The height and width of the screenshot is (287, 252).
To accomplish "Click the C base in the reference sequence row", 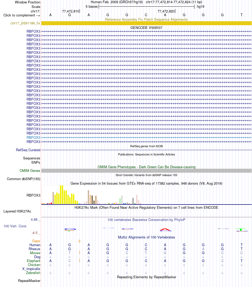I will pos(146,15).
